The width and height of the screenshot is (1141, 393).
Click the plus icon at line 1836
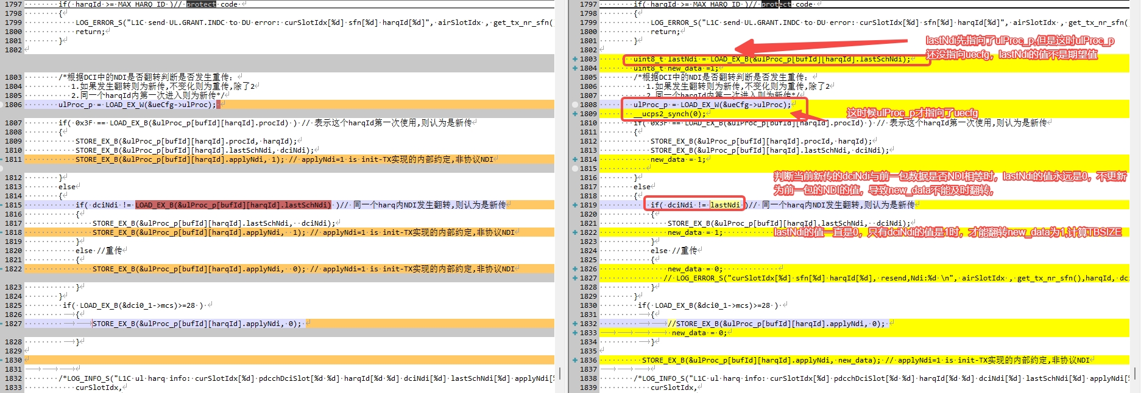coord(575,360)
